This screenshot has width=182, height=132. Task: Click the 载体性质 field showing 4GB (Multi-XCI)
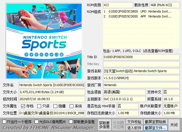coord(165,5)
